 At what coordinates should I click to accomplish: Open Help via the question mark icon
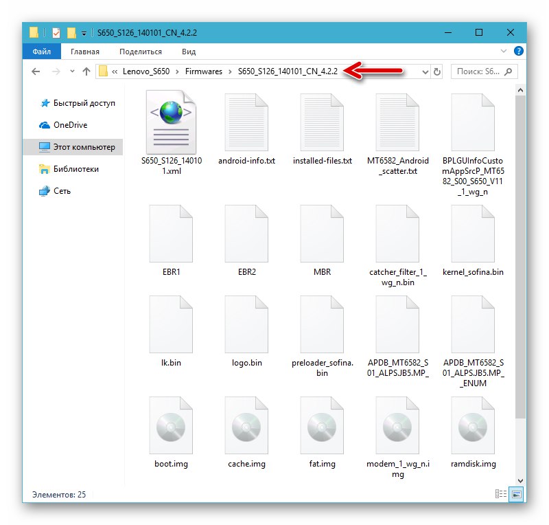click(x=519, y=51)
